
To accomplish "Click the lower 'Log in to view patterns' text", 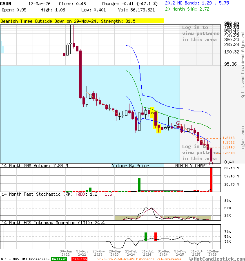I will pyautogui.click(x=200, y=153).
